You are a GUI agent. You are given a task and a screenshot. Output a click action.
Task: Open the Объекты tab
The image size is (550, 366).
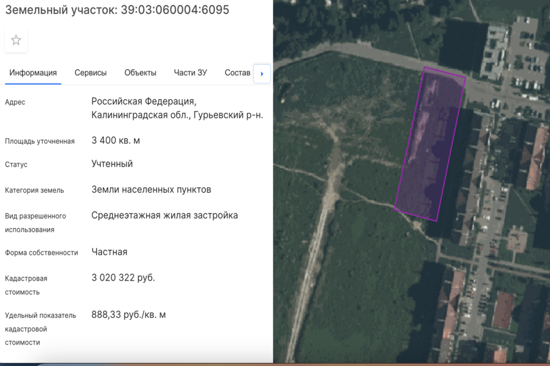tap(139, 72)
